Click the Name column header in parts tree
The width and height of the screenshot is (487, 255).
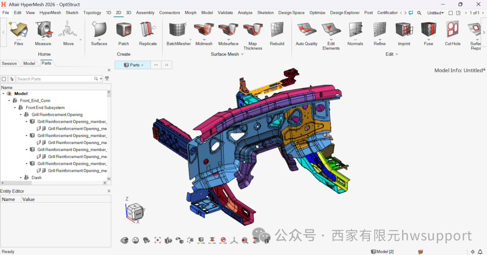pos(6,87)
